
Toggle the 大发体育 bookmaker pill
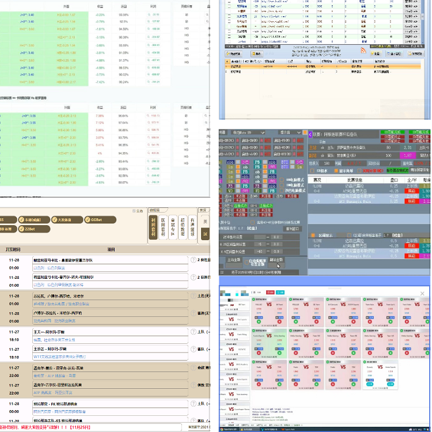[x=67, y=220]
